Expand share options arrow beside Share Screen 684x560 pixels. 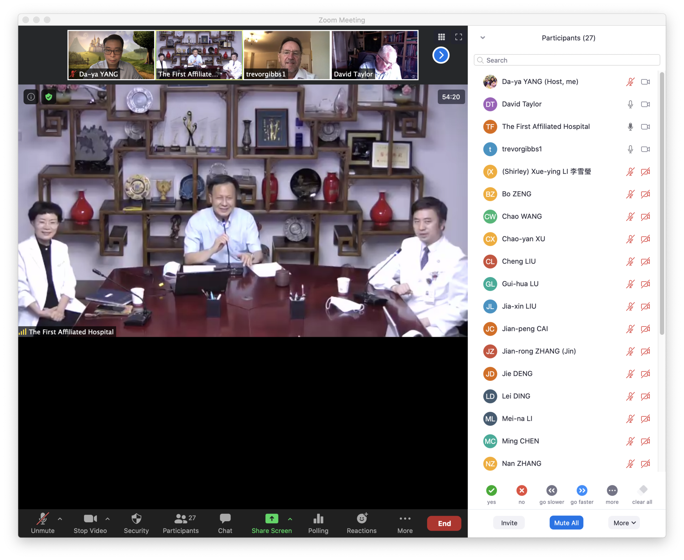pyautogui.click(x=290, y=519)
